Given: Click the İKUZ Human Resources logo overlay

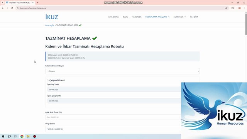Looking at the screenshot, I should 214,110.
